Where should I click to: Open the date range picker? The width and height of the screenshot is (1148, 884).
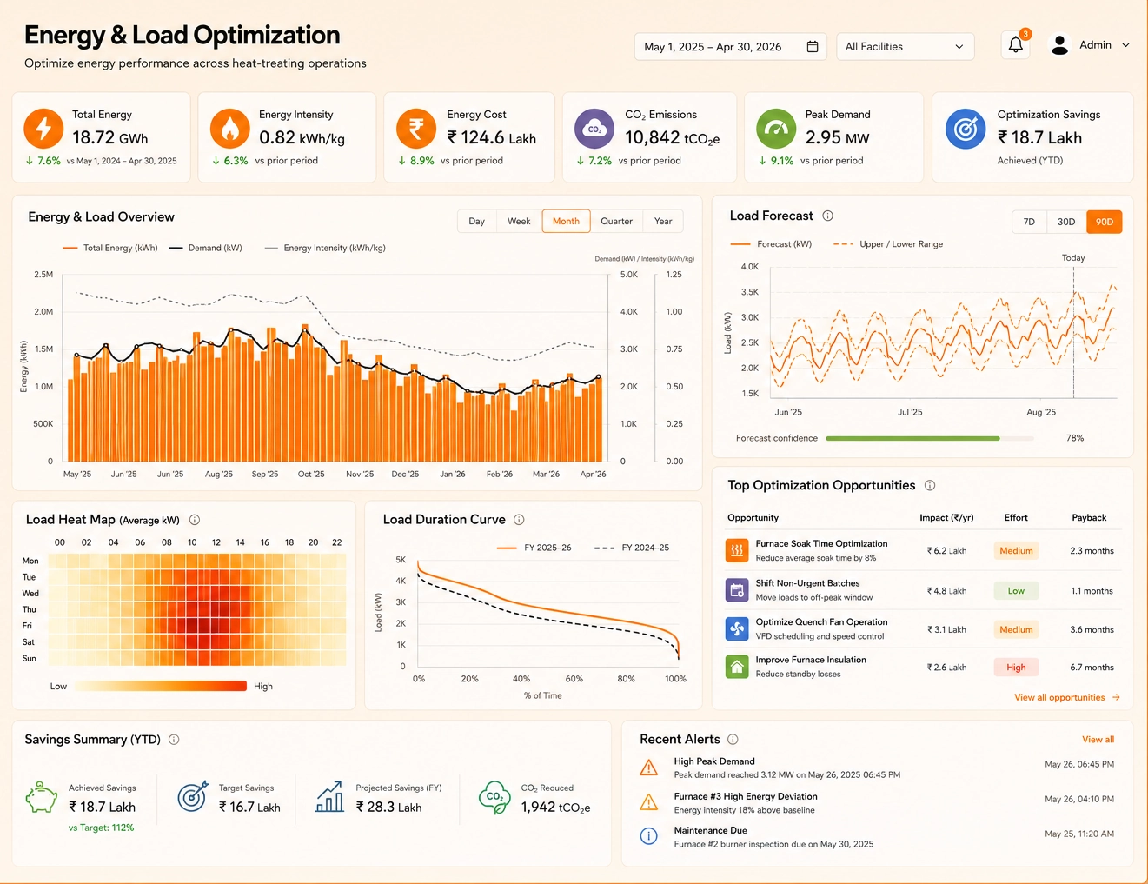click(731, 46)
